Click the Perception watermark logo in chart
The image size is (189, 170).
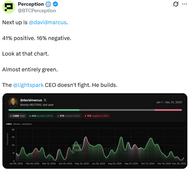point(77,149)
